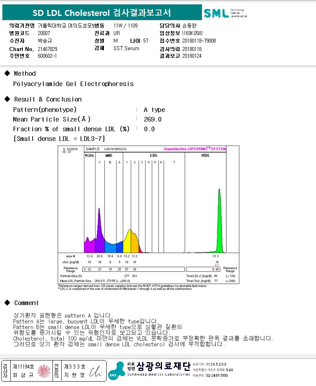This screenshot has height=386, width=316.
Task: Select the attending doctor name 손동완
Action: pos(189,25)
